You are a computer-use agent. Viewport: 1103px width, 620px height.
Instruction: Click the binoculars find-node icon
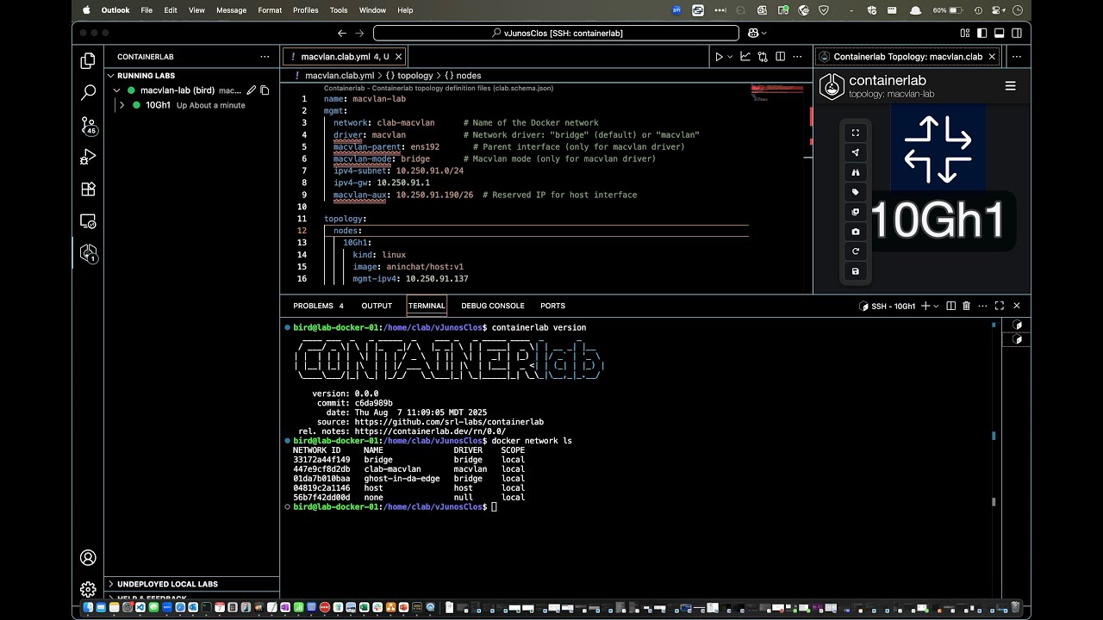point(856,172)
